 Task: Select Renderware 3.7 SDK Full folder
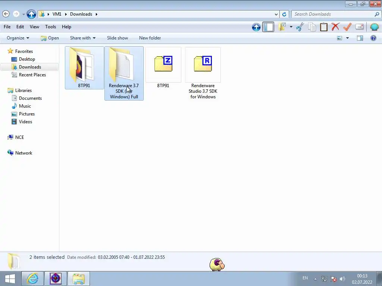click(x=124, y=73)
